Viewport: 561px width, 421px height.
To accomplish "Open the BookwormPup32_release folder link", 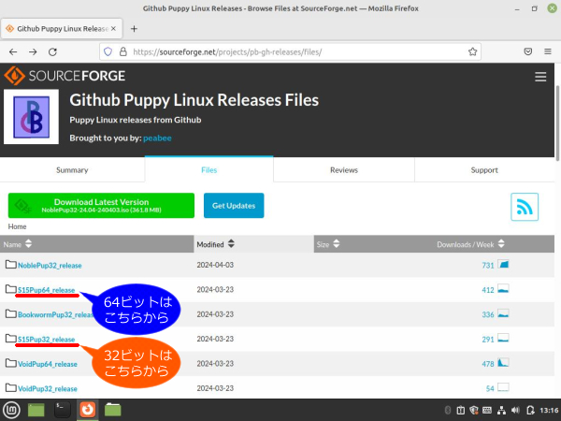I will click(x=55, y=314).
